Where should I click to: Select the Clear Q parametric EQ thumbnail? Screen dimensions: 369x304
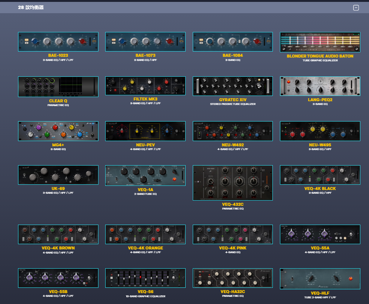(x=58, y=87)
